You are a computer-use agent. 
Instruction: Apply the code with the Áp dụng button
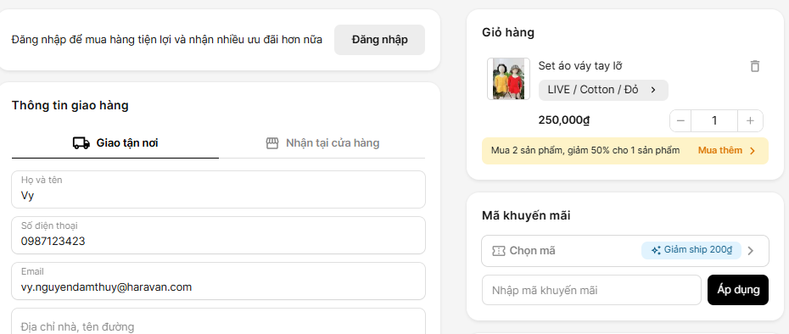[x=738, y=290]
